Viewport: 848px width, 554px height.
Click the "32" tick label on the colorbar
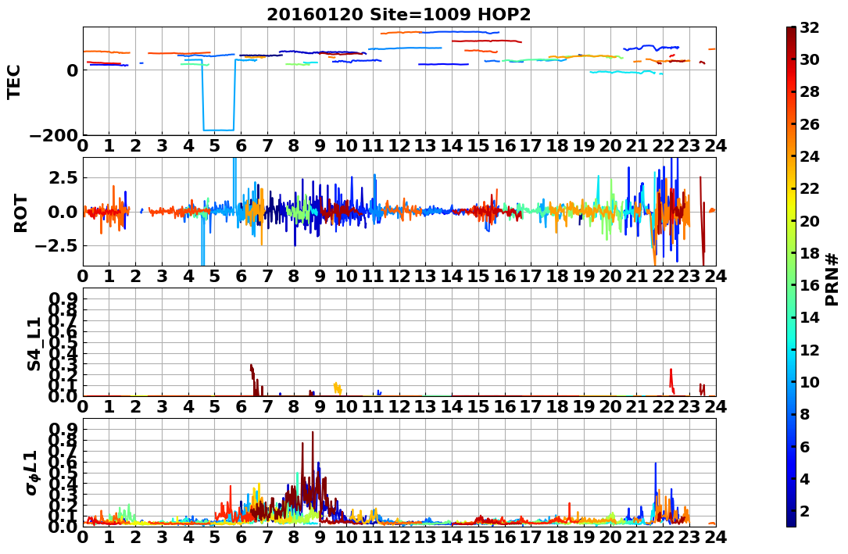pyautogui.click(x=810, y=27)
